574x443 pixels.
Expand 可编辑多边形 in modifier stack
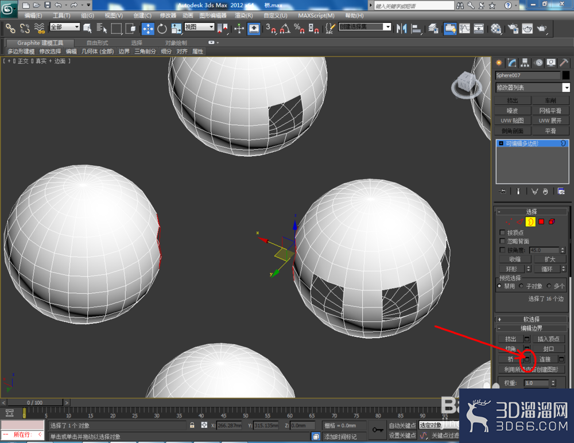501,143
